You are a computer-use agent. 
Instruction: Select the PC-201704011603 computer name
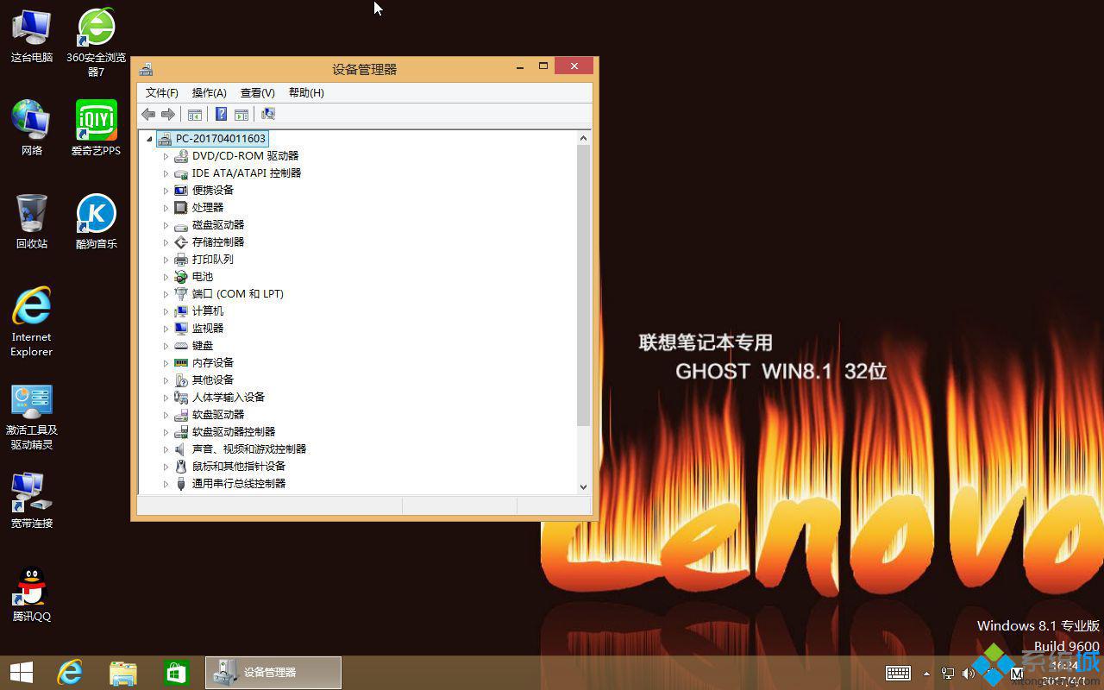pos(221,138)
